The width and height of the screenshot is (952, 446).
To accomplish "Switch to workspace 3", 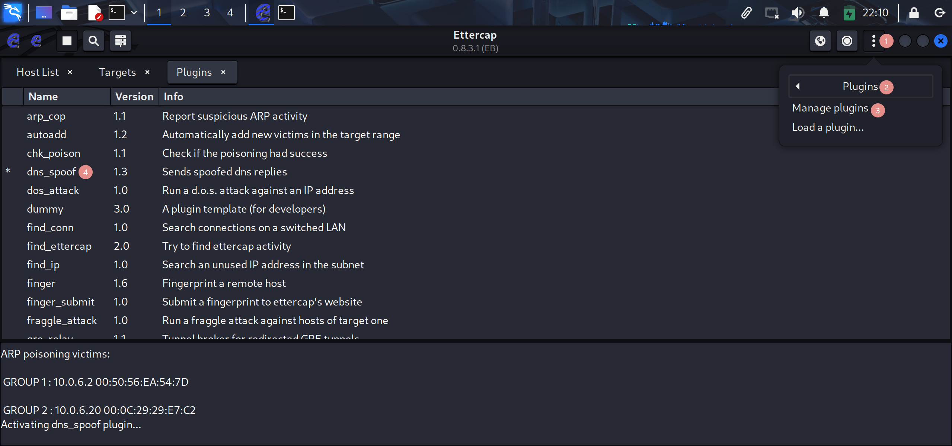I will tap(207, 13).
